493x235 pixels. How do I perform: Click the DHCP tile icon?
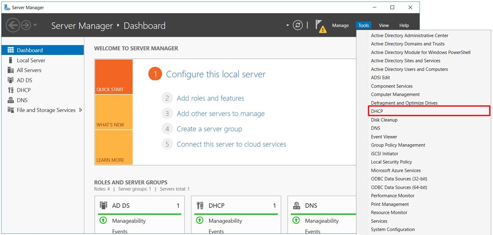(x=200, y=205)
